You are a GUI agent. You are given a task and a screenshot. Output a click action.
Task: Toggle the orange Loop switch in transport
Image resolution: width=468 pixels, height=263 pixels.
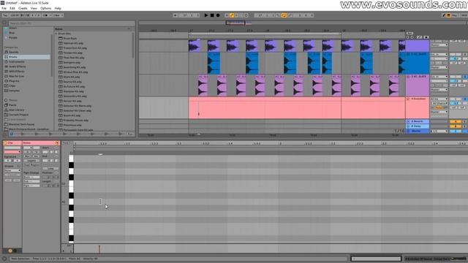[x=284, y=15]
